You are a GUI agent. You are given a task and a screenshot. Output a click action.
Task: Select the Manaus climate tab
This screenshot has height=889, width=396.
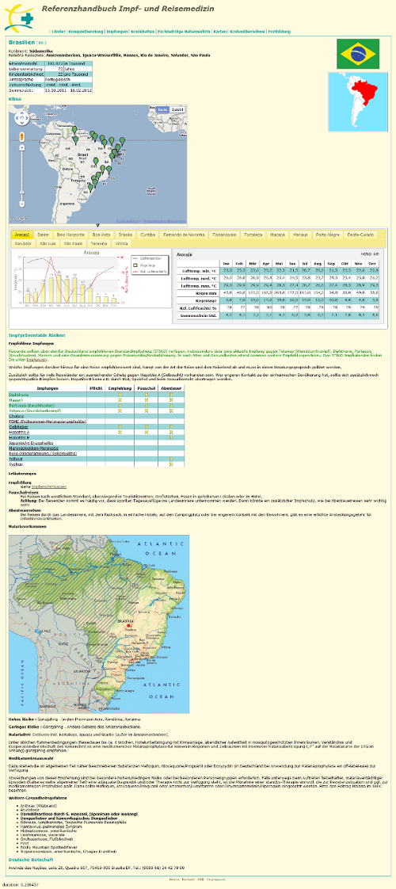click(x=300, y=235)
